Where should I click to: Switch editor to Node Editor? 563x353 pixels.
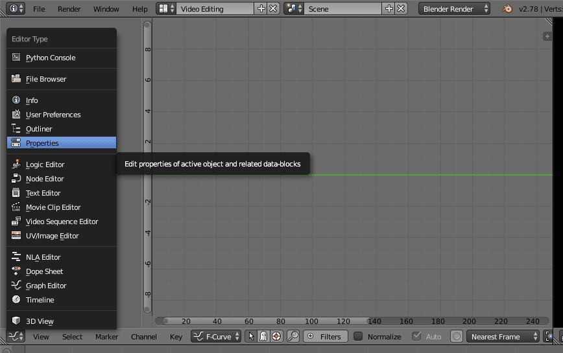[x=45, y=179]
